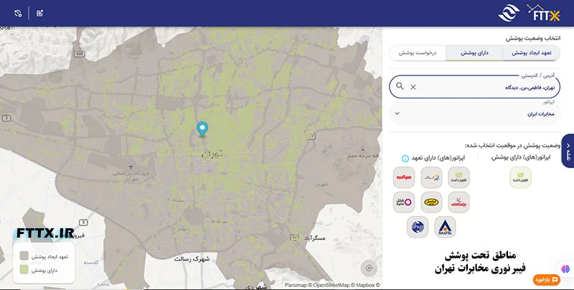Click the Mehrabad airport marker on map

[131, 167]
